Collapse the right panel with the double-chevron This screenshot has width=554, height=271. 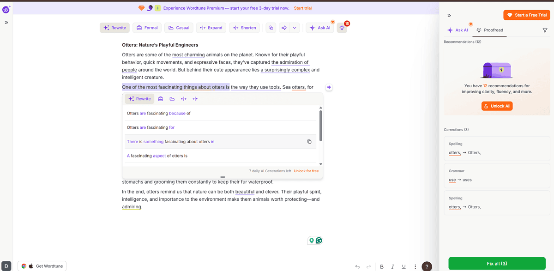449,15
